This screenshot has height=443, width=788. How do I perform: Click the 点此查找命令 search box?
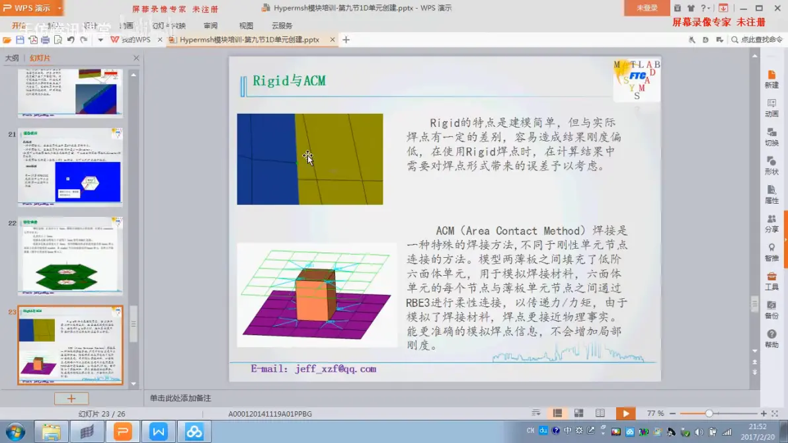pyautogui.click(x=757, y=40)
